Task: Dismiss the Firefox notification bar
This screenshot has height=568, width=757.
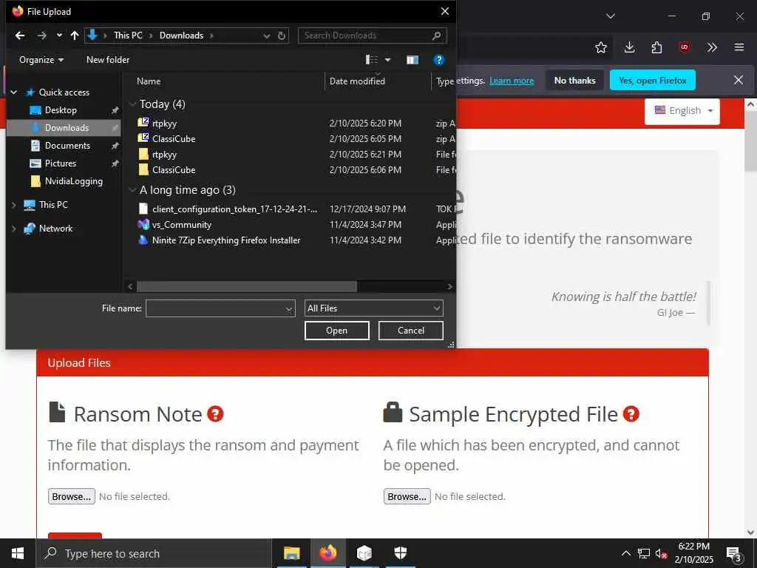Action: (739, 80)
